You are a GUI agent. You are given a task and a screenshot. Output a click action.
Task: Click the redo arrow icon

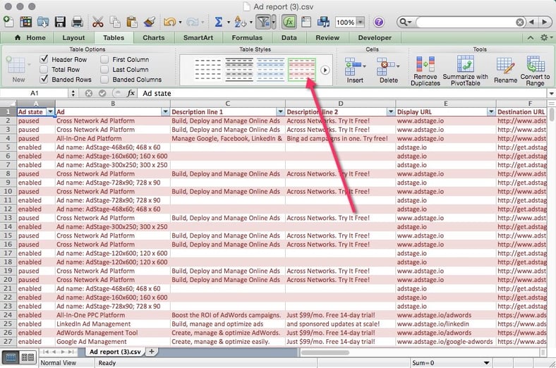[192, 22]
